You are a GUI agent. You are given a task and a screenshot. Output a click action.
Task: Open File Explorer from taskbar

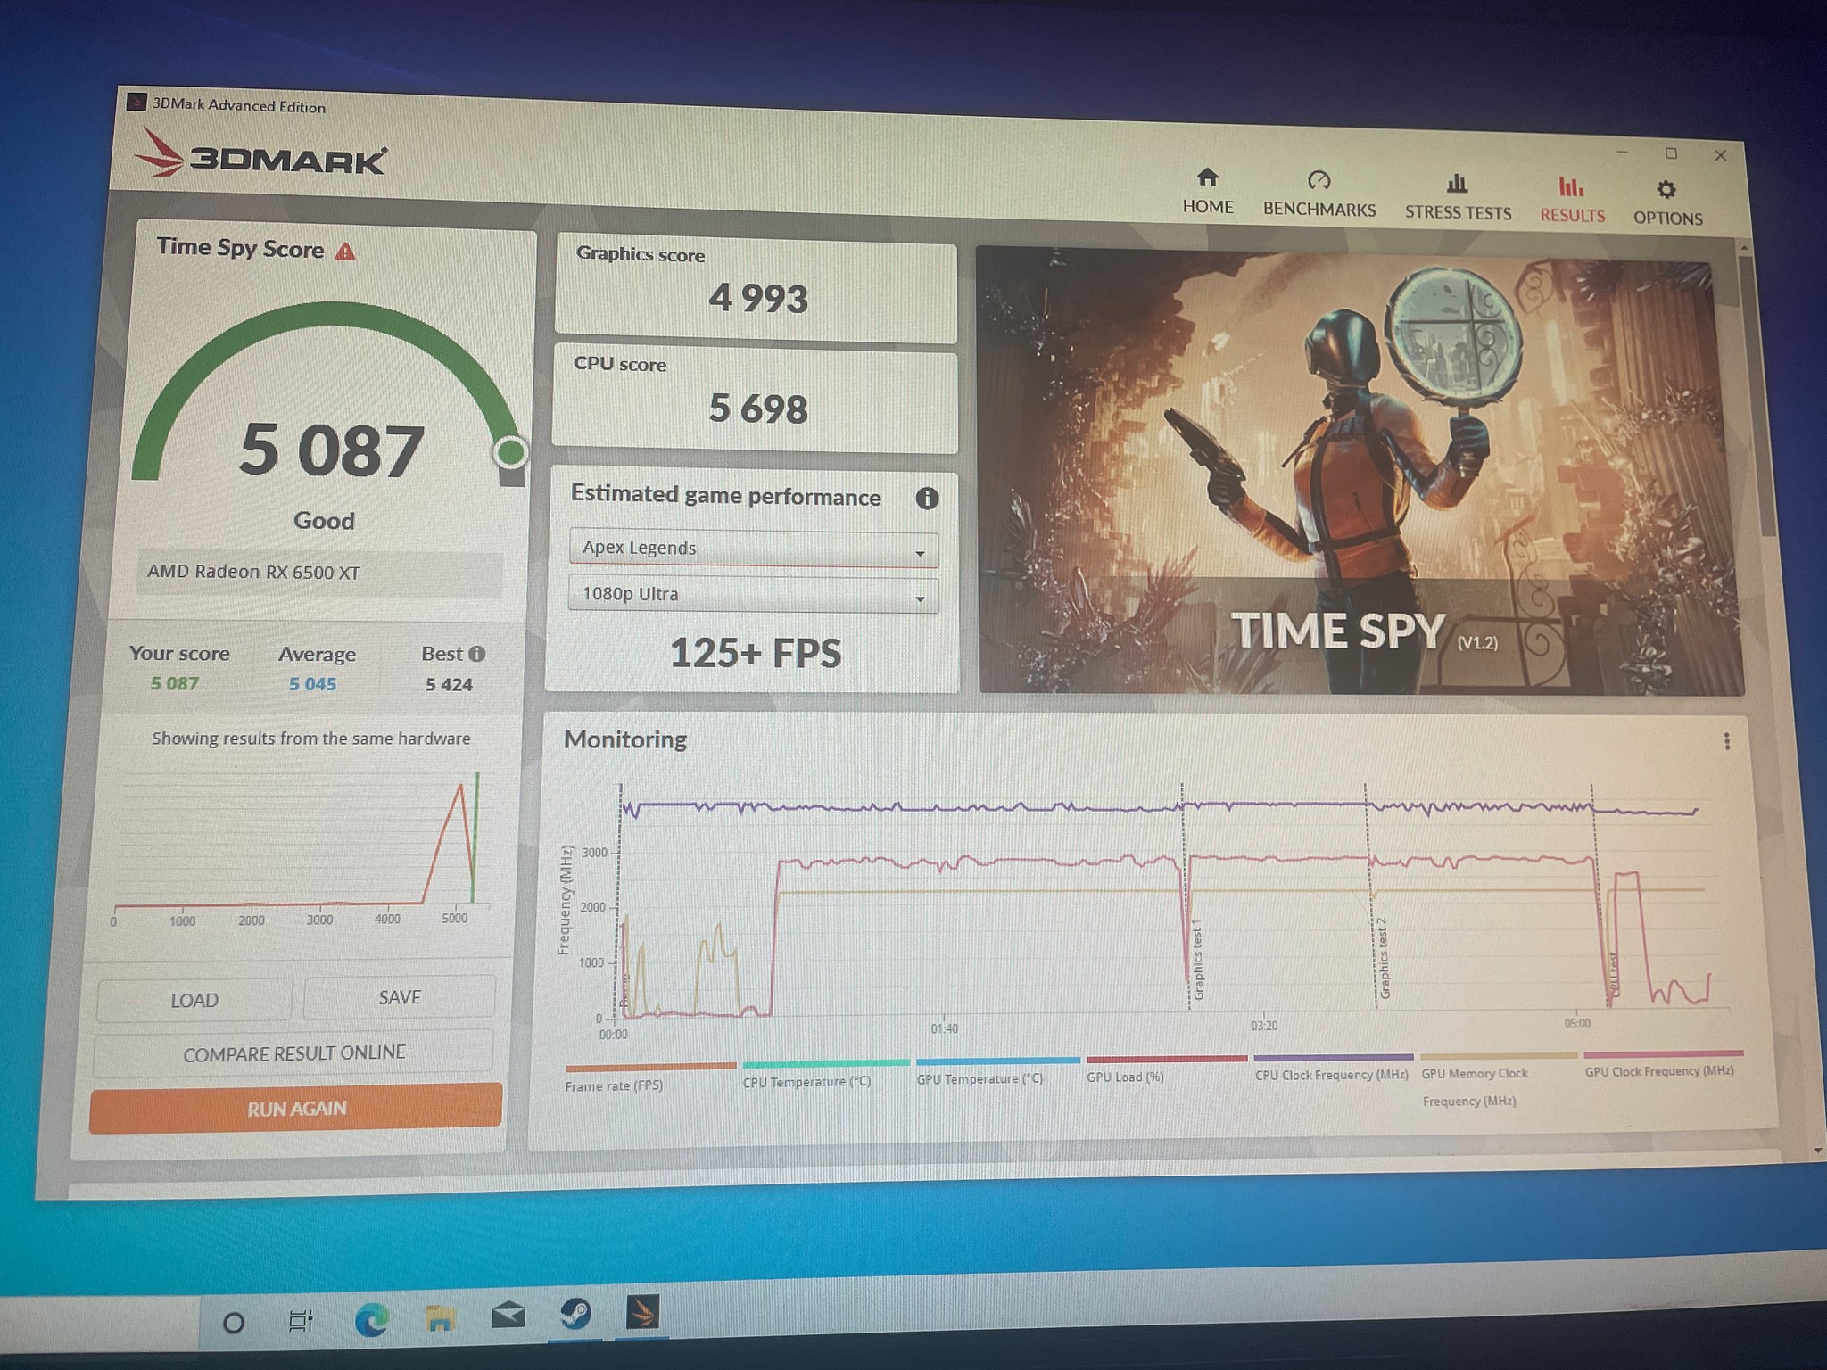pyautogui.click(x=439, y=1317)
